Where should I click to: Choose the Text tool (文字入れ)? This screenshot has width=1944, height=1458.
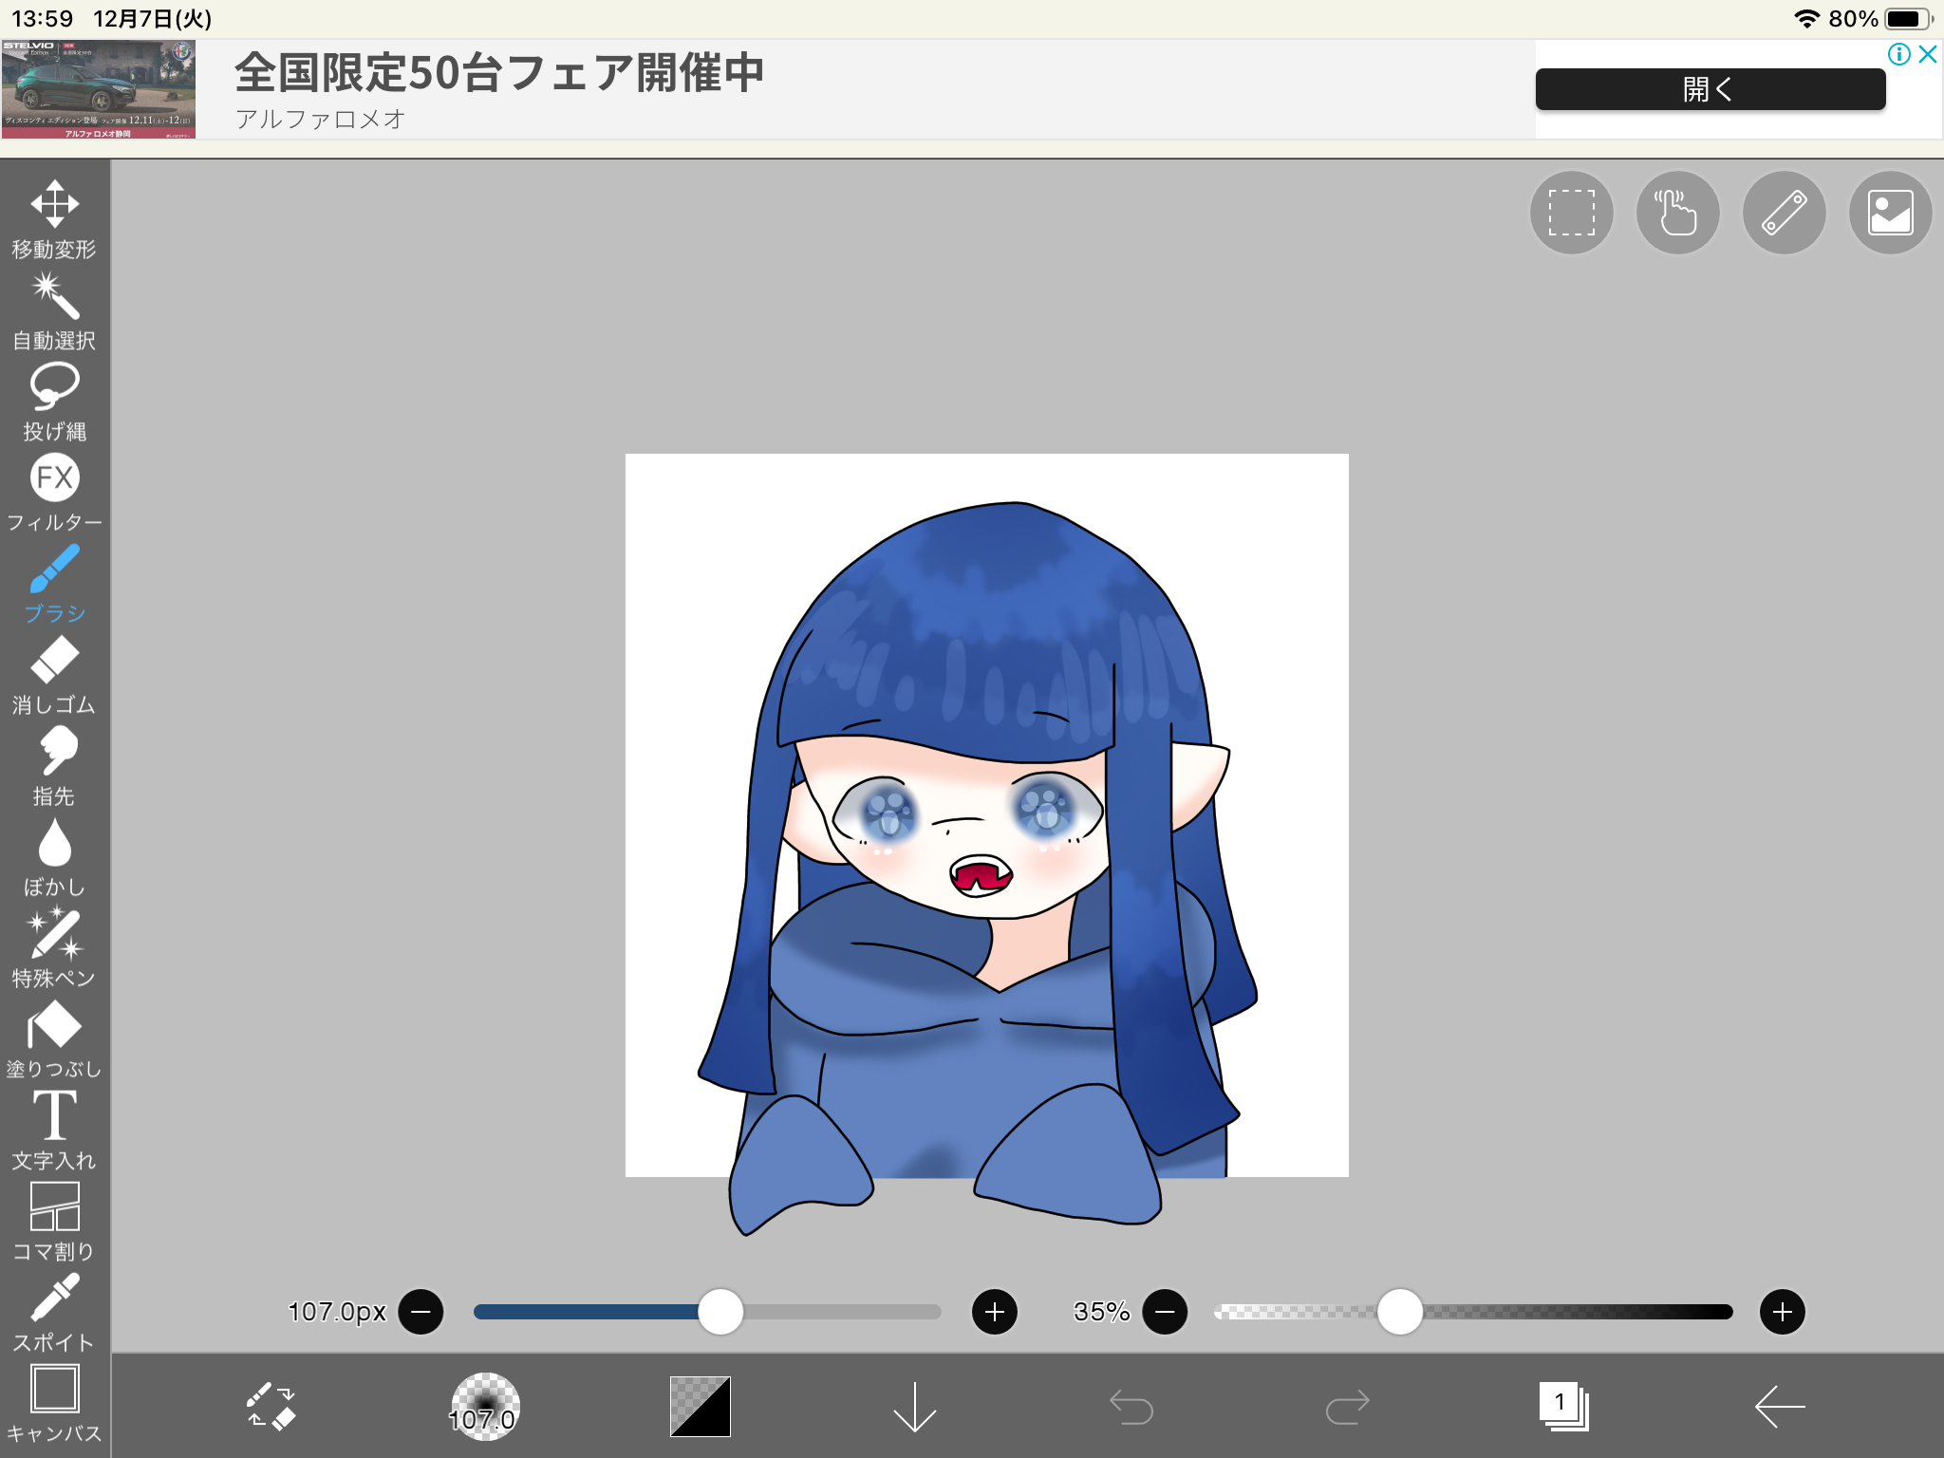54,1130
